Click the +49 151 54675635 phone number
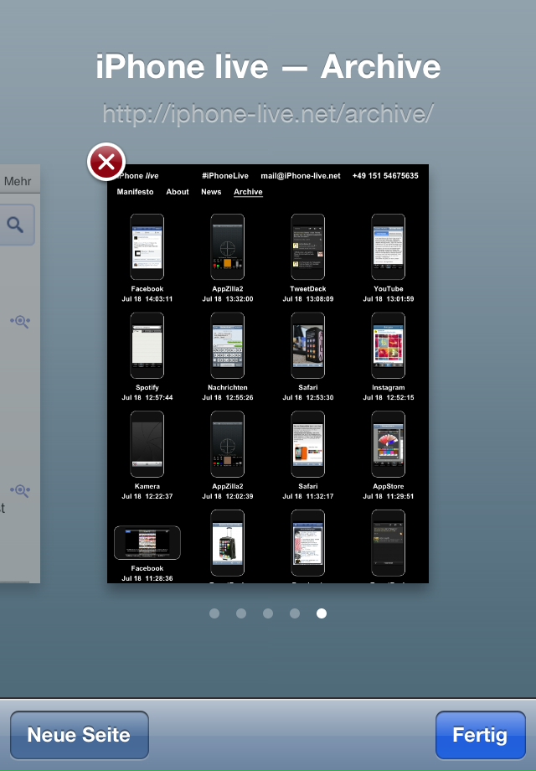536x771 pixels. [385, 175]
